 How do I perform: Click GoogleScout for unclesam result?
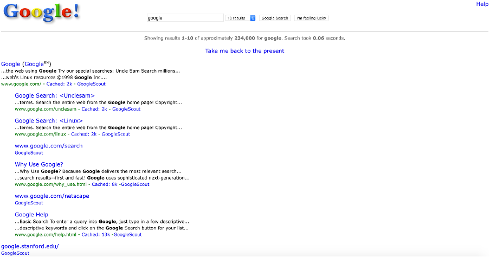point(126,109)
